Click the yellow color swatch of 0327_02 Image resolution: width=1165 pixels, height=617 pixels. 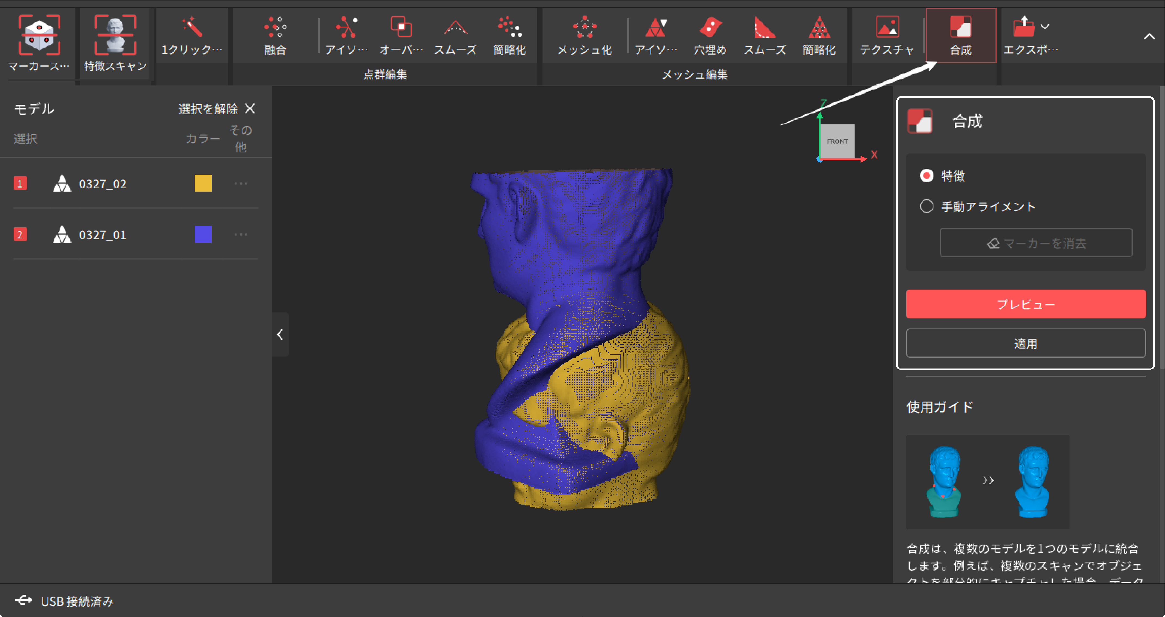(x=203, y=183)
